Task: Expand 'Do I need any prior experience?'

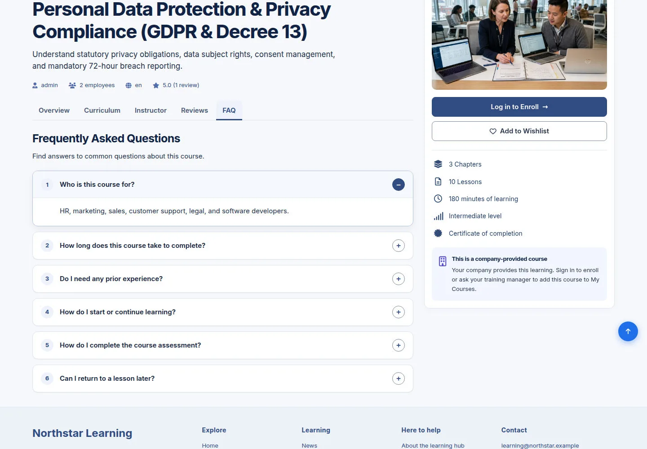Action: [399, 279]
